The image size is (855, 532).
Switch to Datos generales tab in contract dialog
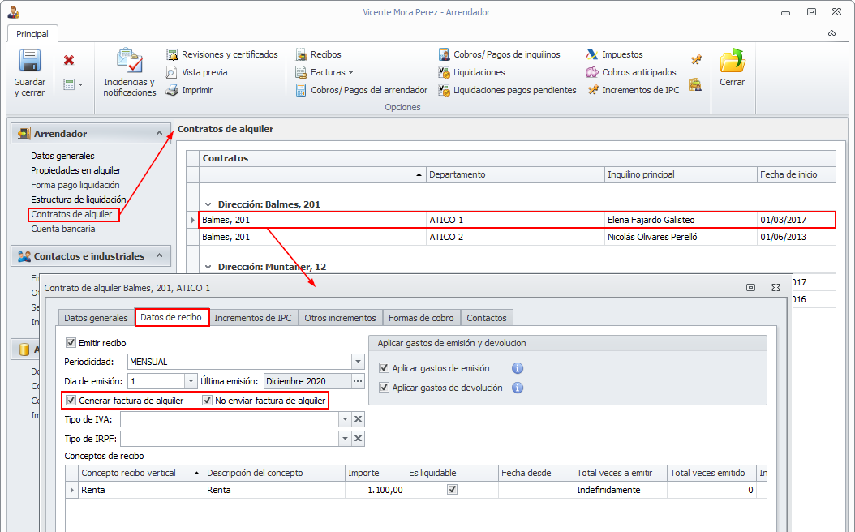point(96,318)
